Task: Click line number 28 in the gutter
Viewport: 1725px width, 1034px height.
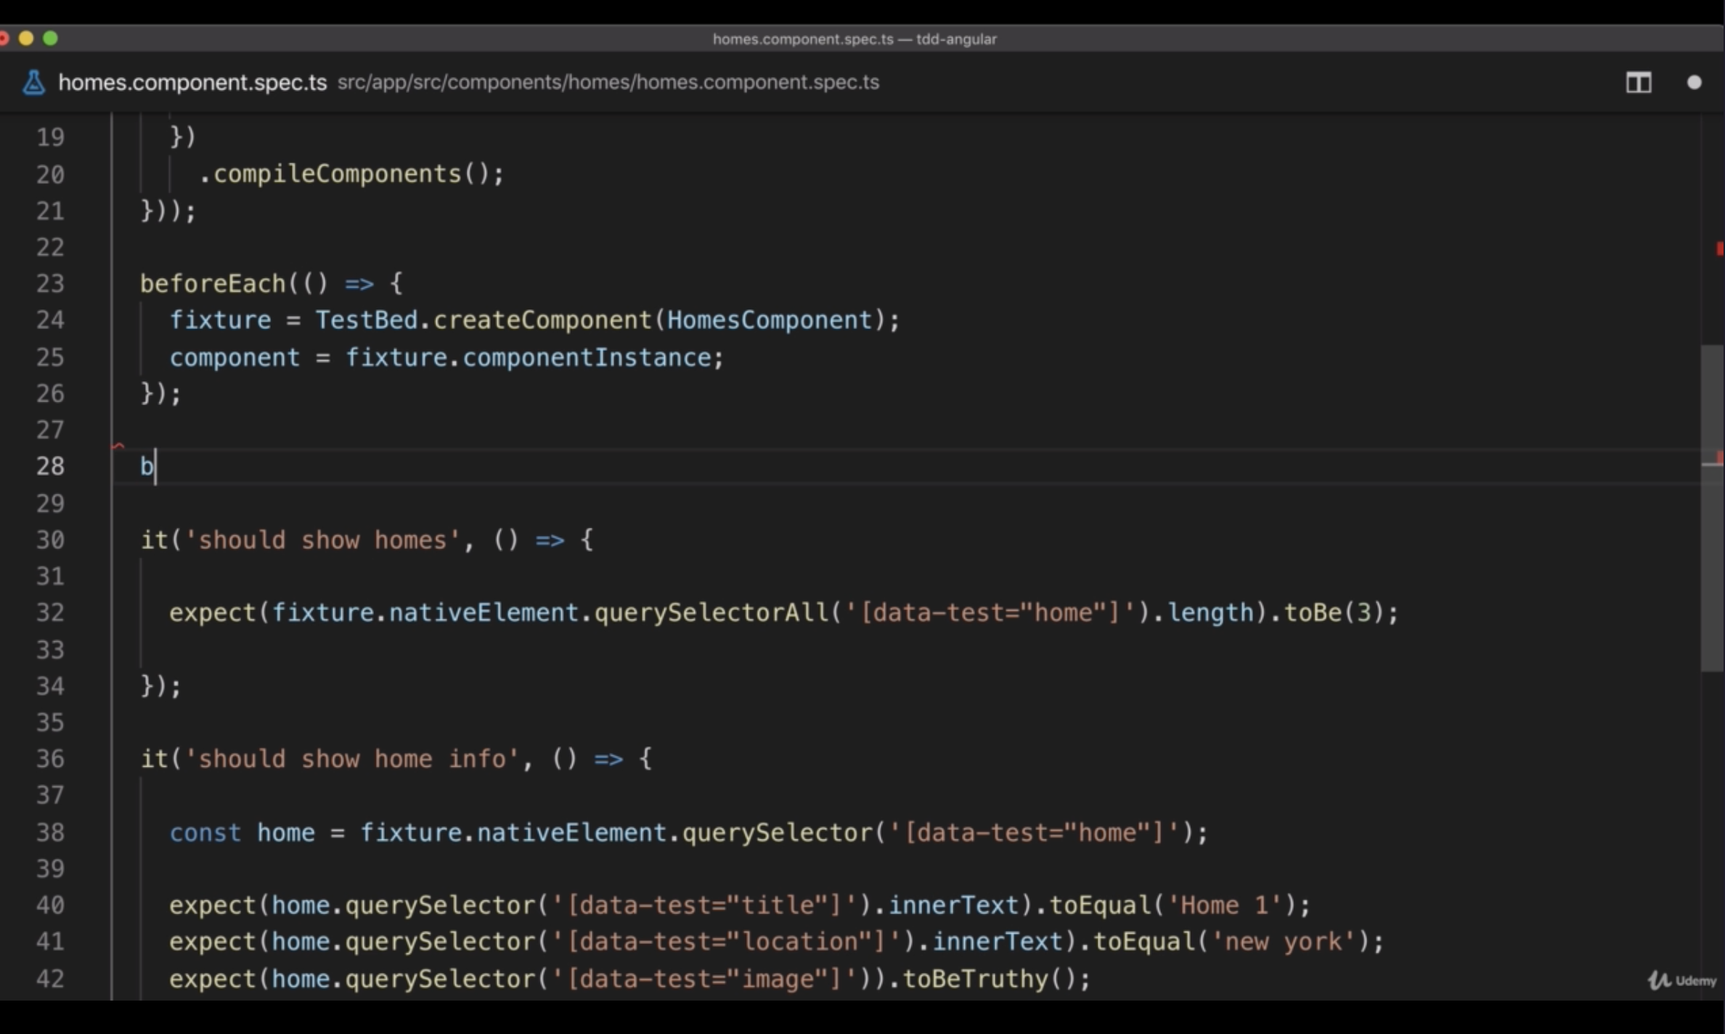Action: [50, 466]
